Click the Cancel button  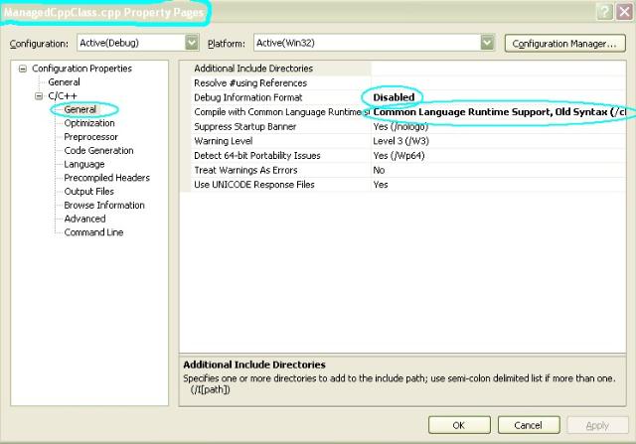pos(529,425)
